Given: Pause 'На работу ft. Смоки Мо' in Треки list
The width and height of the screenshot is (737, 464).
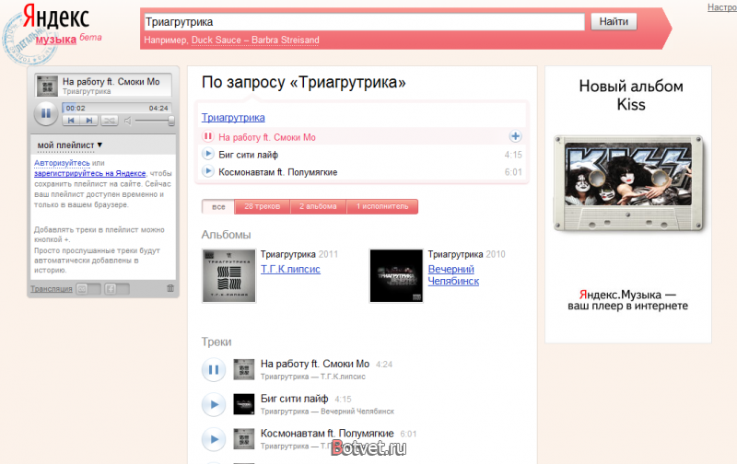Looking at the screenshot, I should [214, 369].
